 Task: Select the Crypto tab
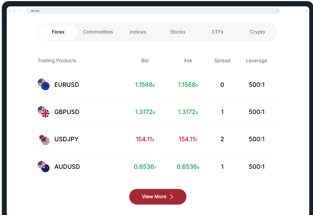point(257,32)
